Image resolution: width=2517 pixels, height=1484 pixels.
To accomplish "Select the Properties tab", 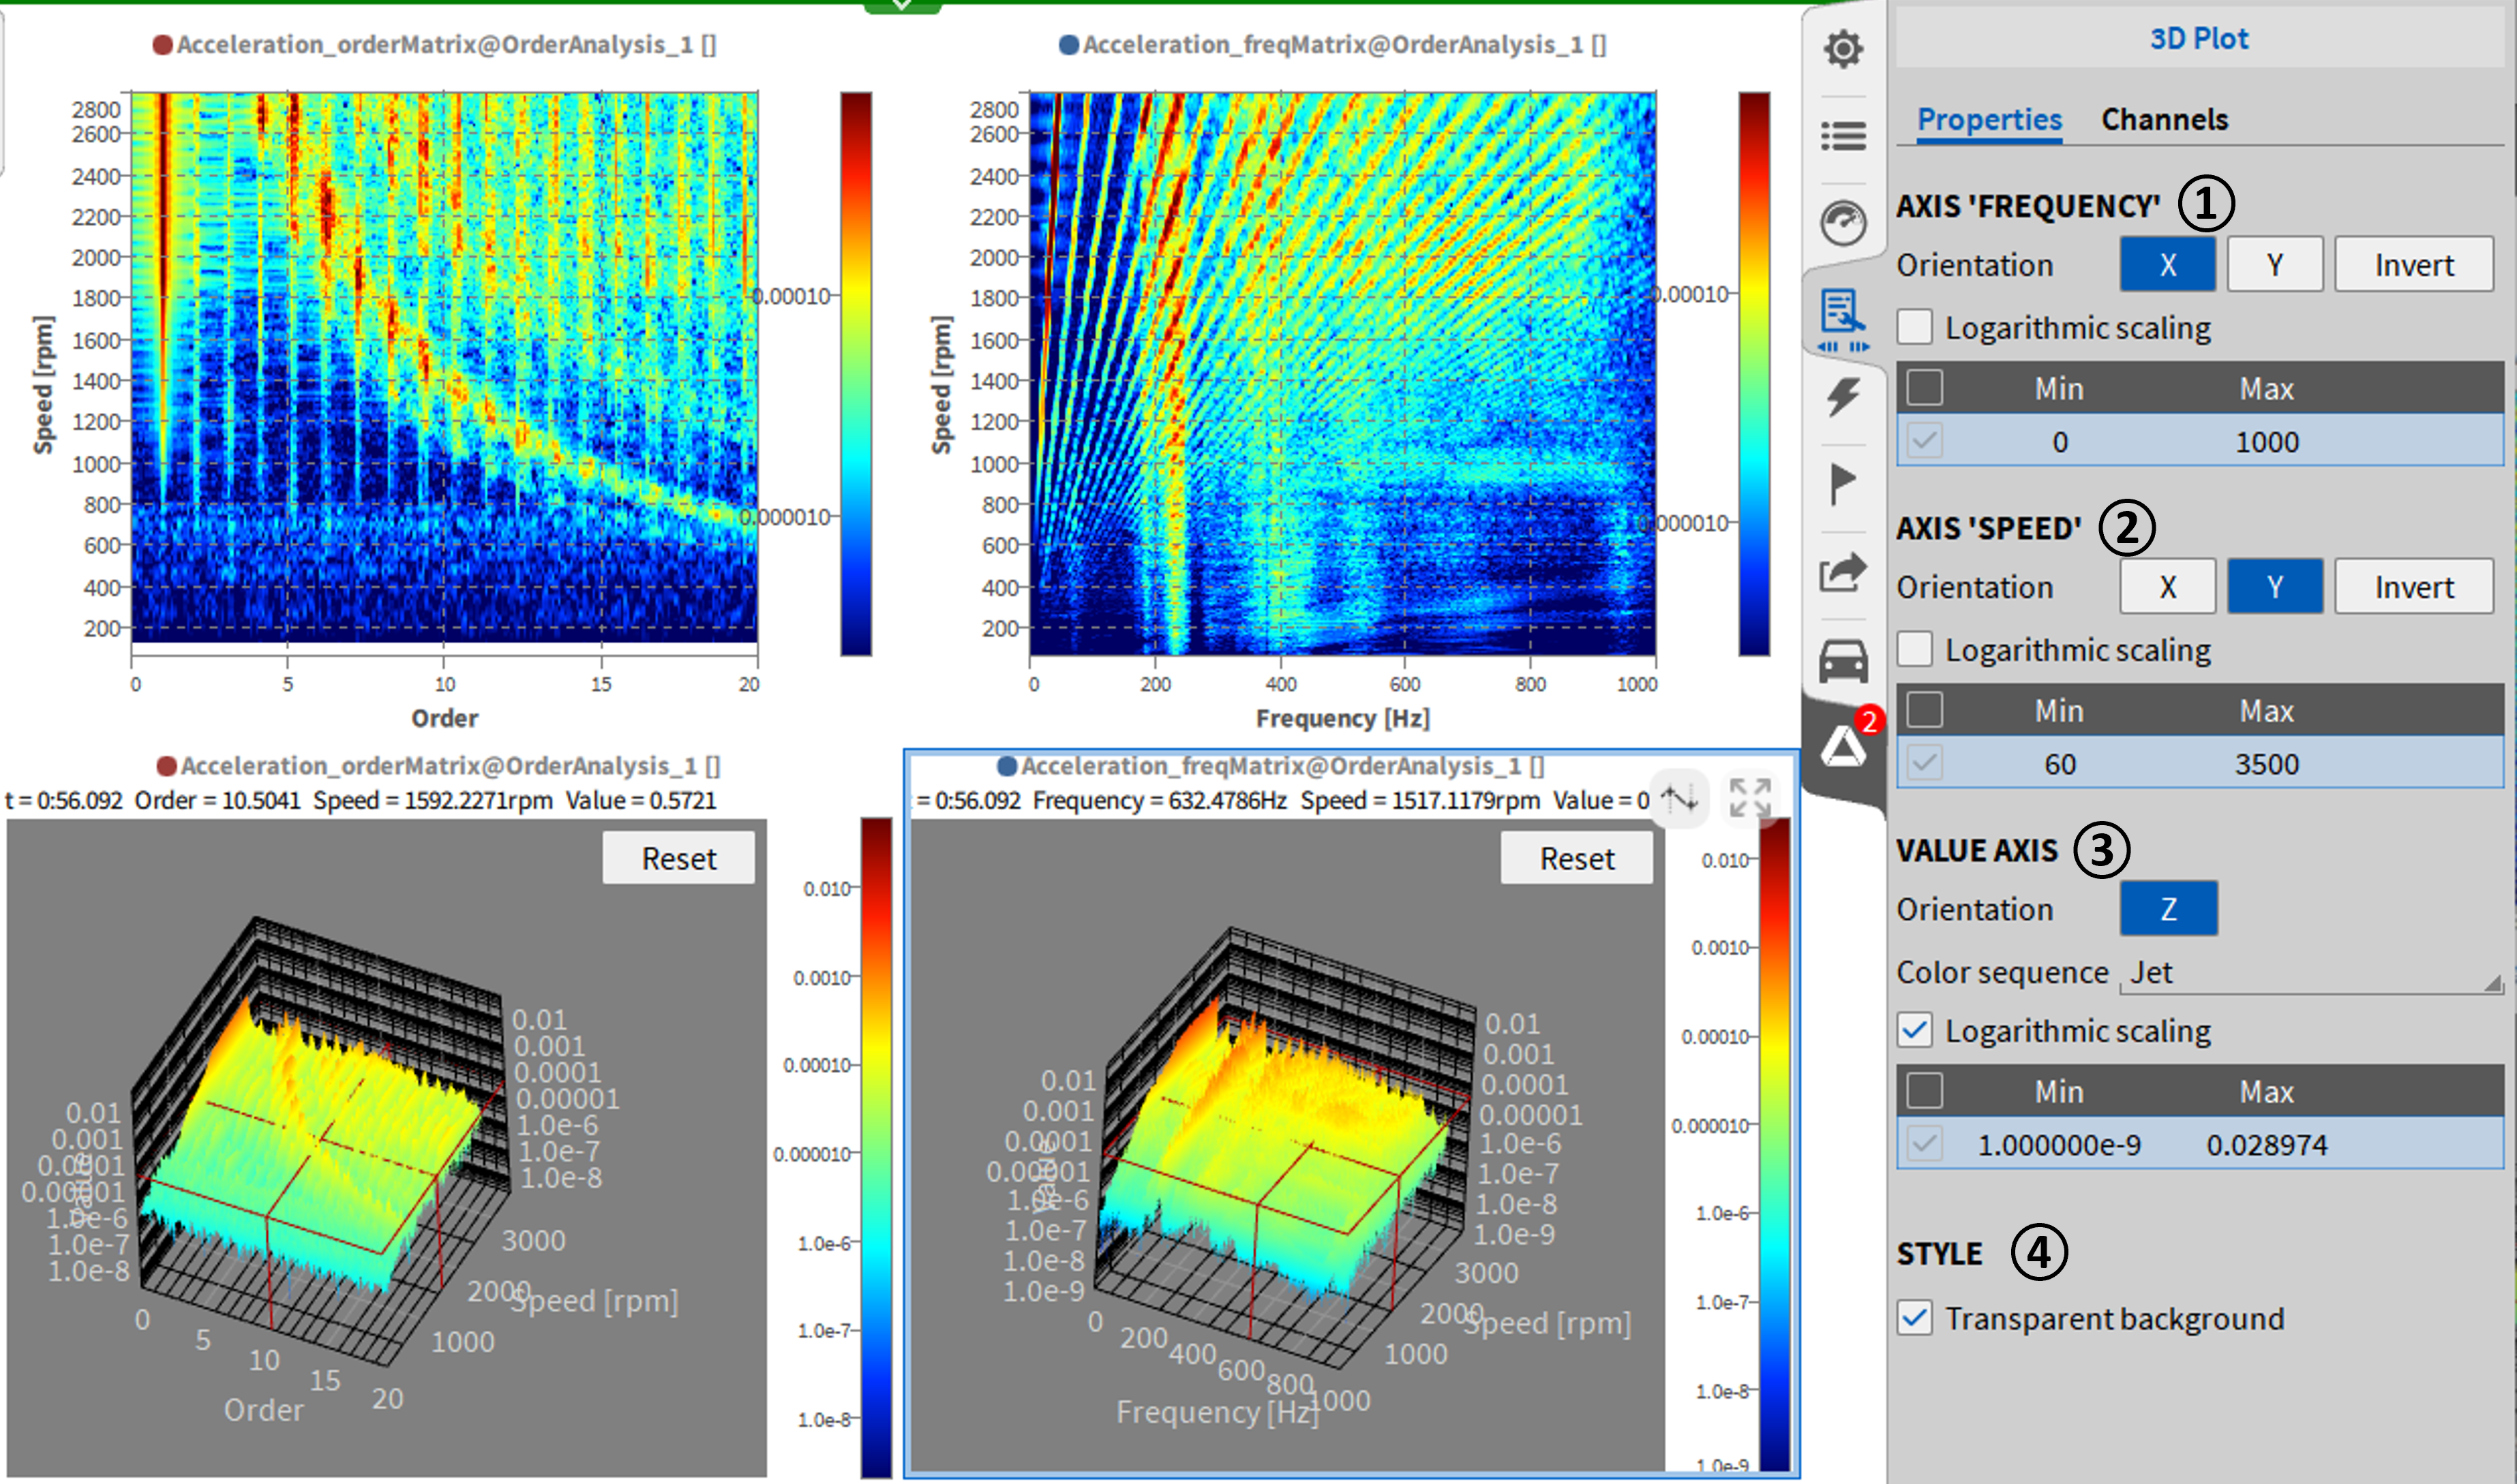I will [1989, 119].
